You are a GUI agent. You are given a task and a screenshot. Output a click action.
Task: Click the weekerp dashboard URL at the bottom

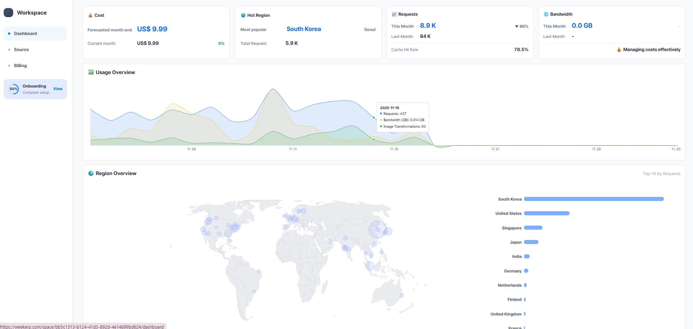click(82, 327)
